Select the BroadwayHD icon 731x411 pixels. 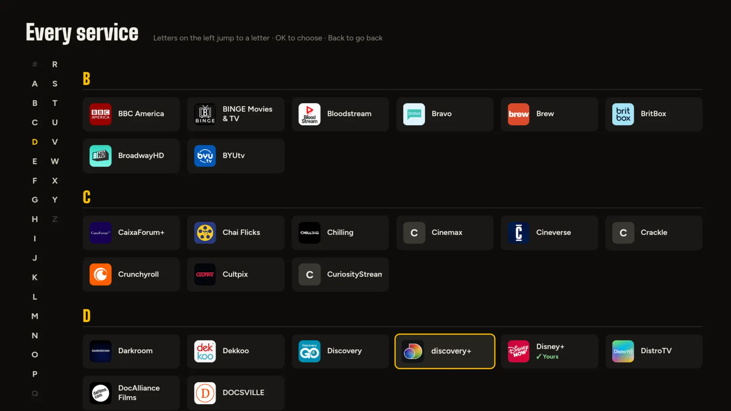[101, 156]
